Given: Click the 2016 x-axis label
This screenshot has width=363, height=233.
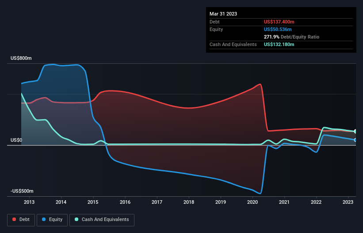Looking at the screenshot, I should [125, 202].
